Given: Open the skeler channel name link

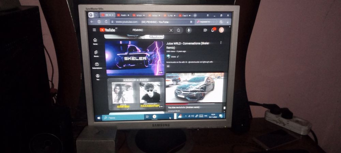Looking at the screenshot, I should [173, 56].
